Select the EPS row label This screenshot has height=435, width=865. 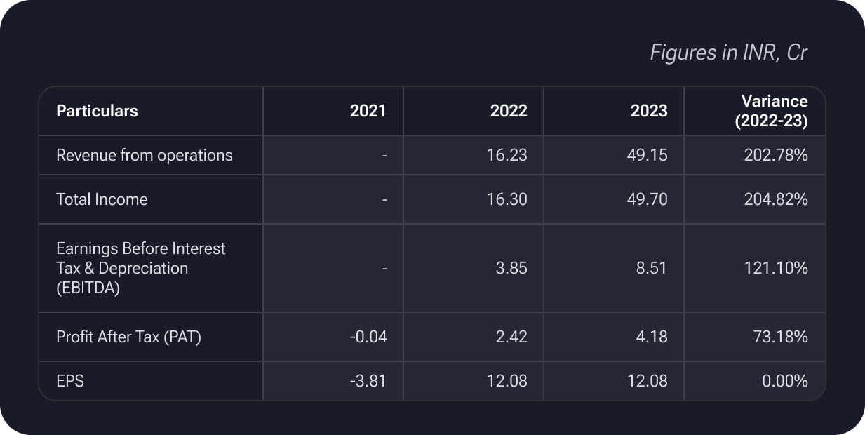pos(70,381)
